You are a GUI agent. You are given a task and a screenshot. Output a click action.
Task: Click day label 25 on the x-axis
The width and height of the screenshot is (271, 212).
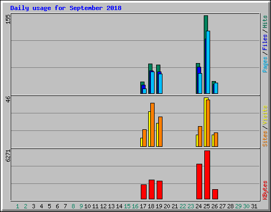206,206
